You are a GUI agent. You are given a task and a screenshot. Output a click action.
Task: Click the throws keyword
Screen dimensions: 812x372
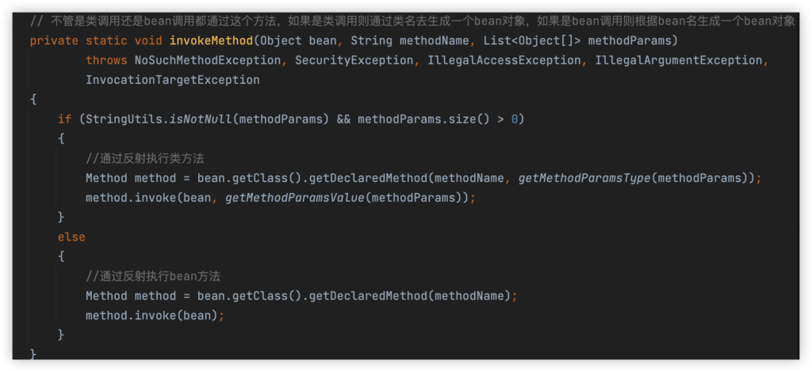click(106, 60)
